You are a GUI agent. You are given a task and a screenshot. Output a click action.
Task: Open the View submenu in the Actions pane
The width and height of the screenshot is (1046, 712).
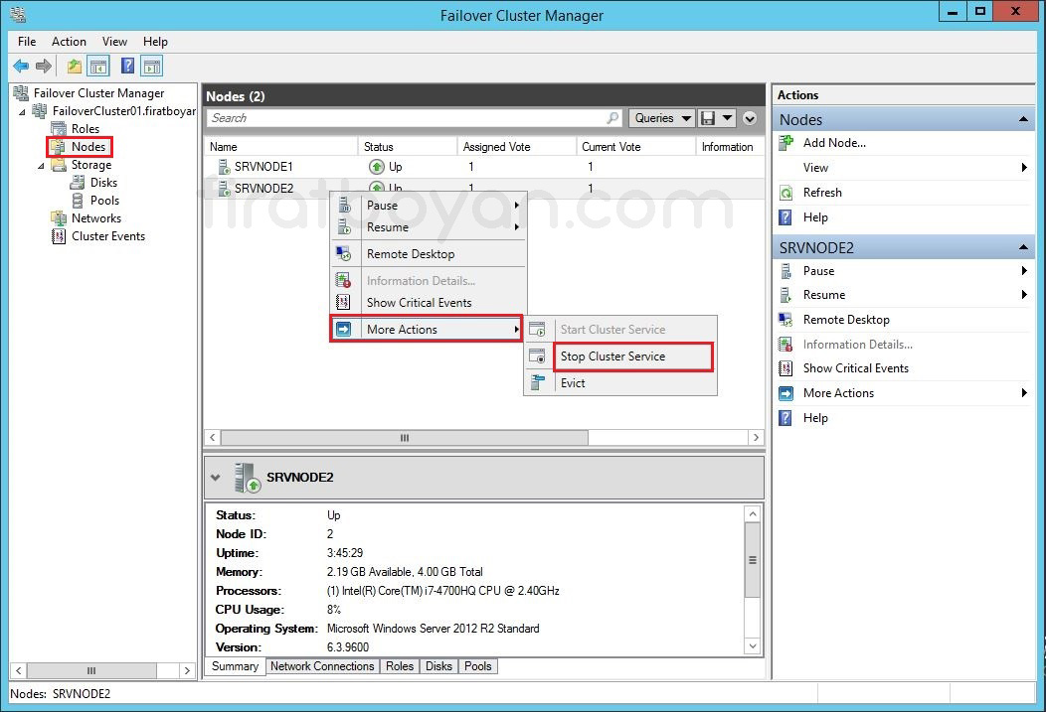tap(903, 168)
